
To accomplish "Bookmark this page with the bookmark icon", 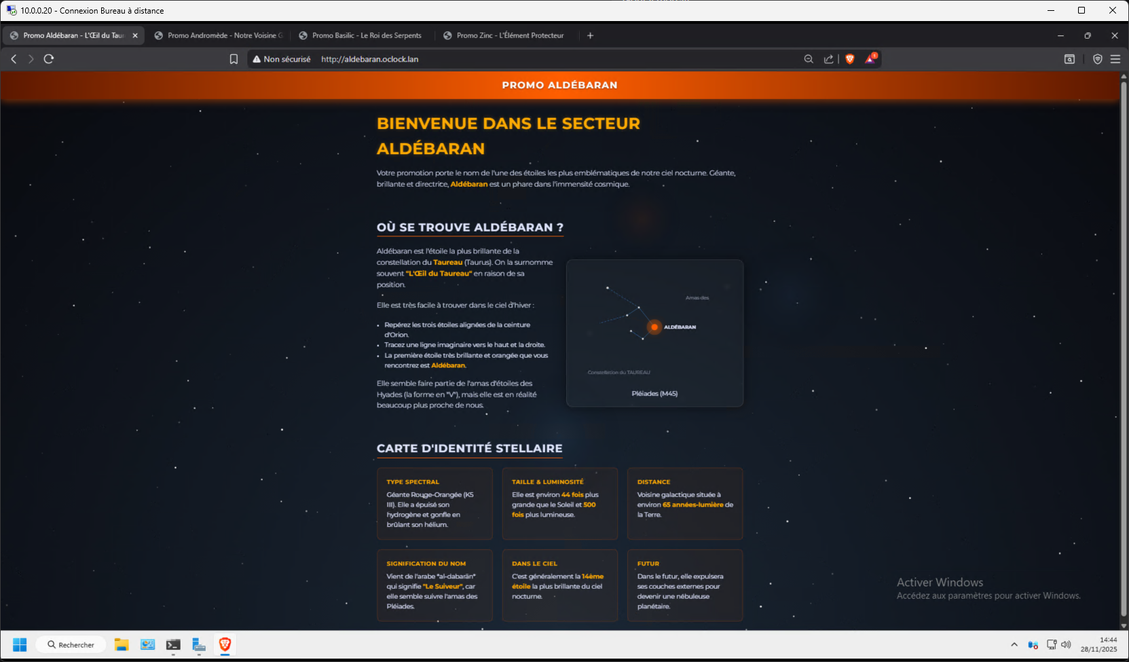I will tap(234, 59).
